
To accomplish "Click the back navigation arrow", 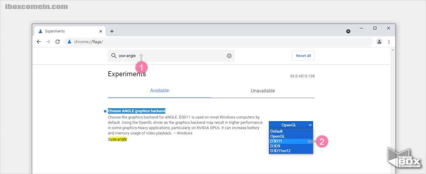I will (x=39, y=42).
